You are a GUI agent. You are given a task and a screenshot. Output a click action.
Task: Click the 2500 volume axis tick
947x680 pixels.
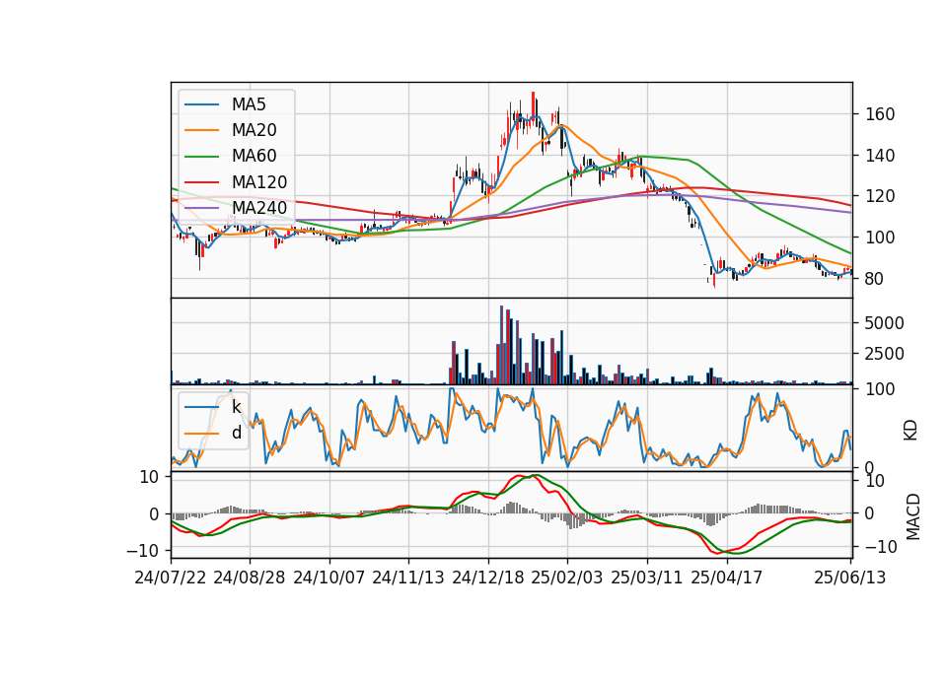(x=884, y=354)
